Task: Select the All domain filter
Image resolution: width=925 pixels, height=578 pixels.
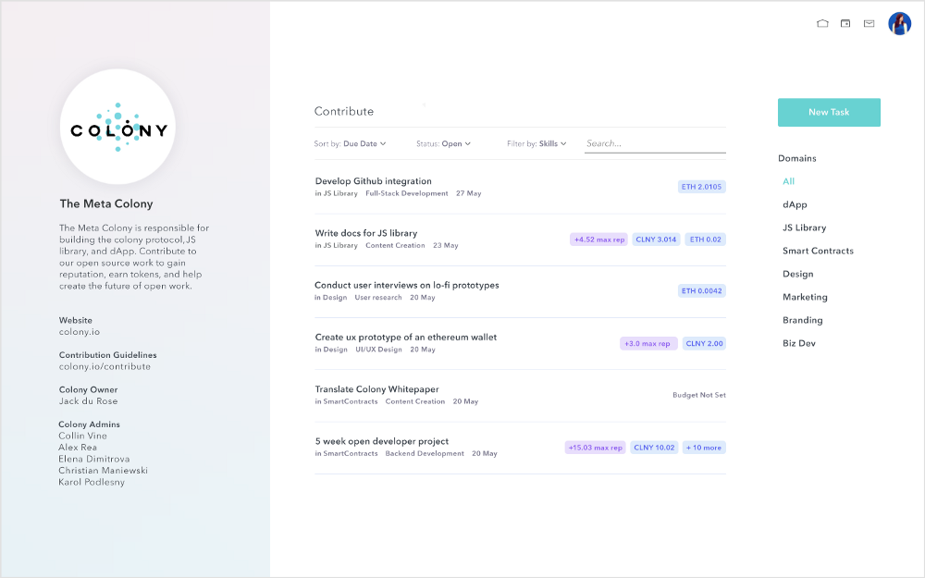Action: point(789,181)
